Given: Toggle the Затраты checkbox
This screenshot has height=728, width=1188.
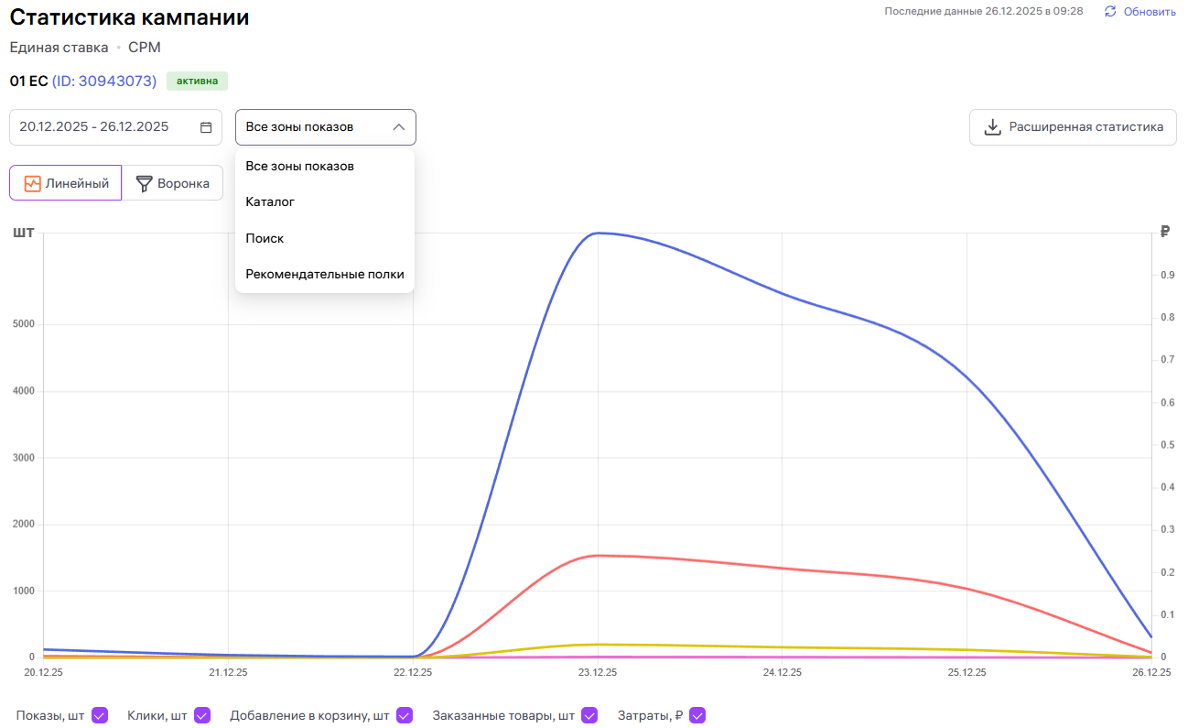Looking at the screenshot, I should (x=697, y=715).
